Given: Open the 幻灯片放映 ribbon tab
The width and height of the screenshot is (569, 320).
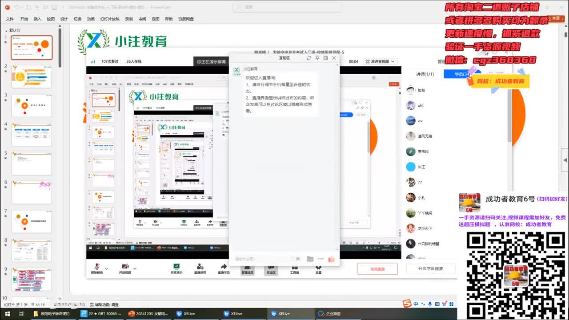Looking at the screenshot, I should tap(110, 19).
